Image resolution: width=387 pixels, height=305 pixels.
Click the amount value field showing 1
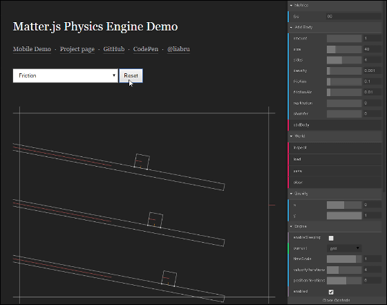pyautogui.click(x=372, y=38)
